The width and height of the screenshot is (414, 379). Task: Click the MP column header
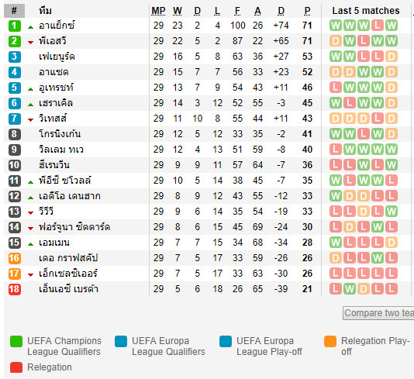(158, 11)
